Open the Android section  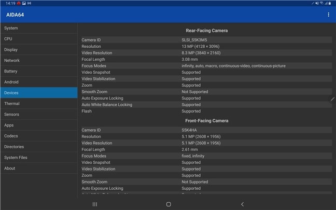pos(39,82)
